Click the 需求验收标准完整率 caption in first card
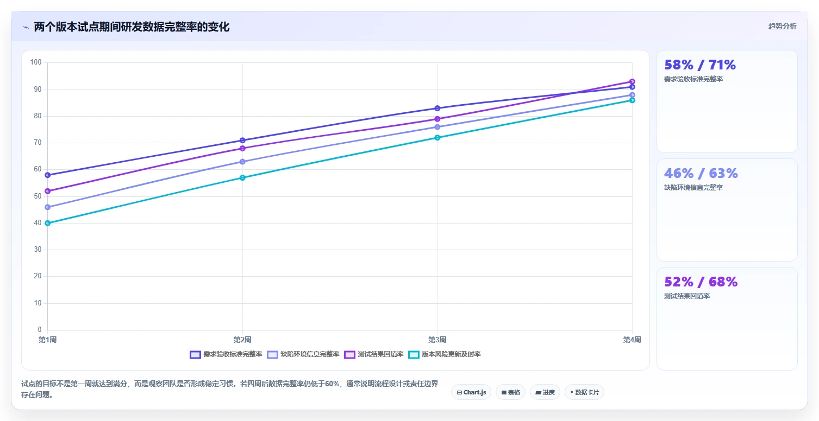 tap(693, 79)
